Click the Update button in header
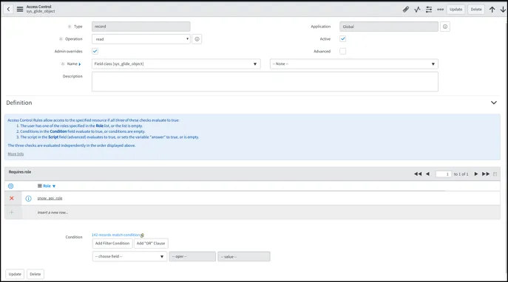This screenshot has height=282, width=508. click(455, 10)
